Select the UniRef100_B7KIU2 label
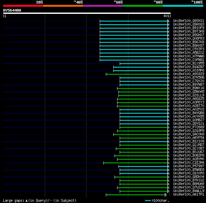The image size is (206, 203). click(x=189, y=180)
